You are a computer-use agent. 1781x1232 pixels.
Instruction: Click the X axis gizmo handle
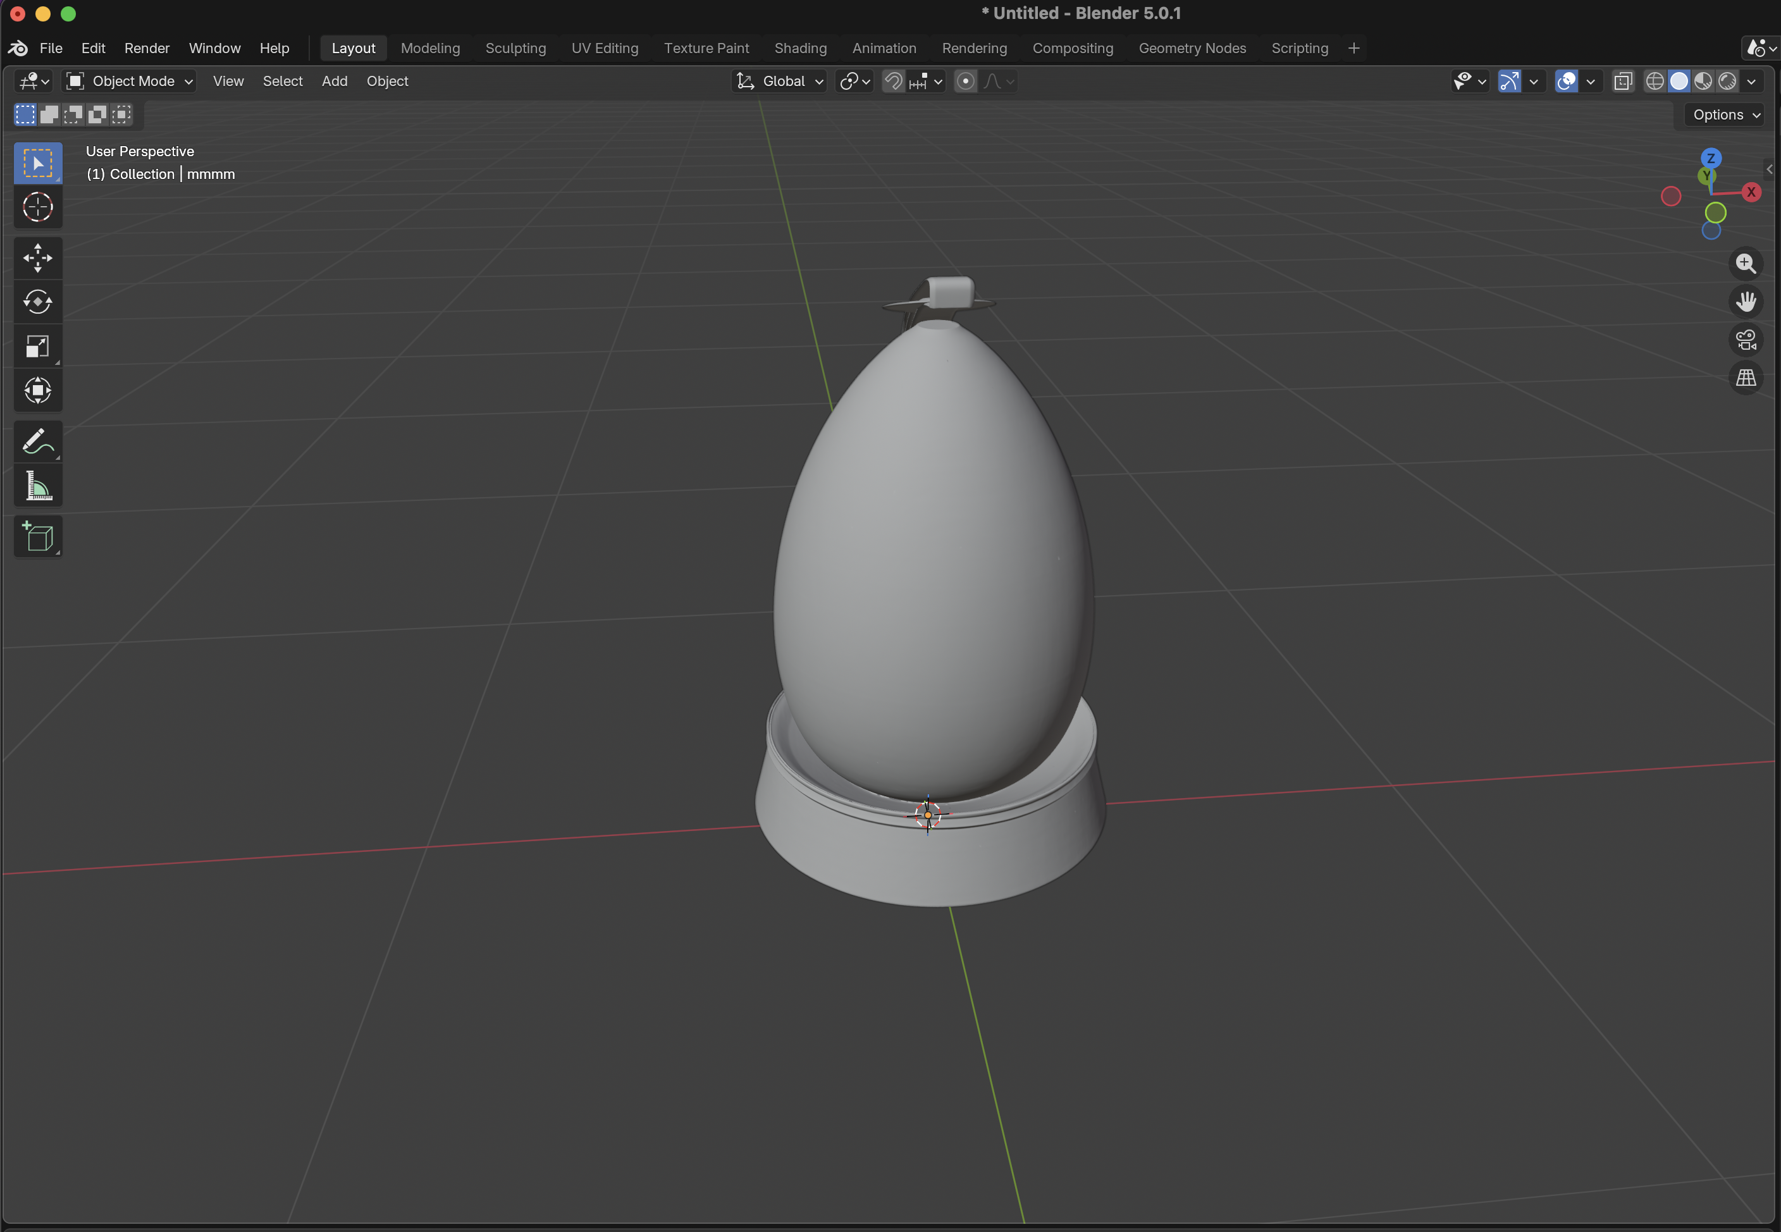coord(1751,192)
